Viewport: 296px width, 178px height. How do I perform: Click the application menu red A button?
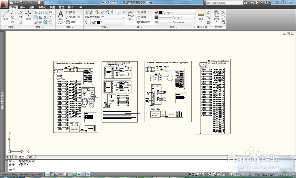click(4, 4)
